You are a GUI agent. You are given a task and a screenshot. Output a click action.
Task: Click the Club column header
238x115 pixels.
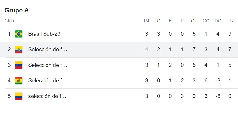tap(9, 21)
